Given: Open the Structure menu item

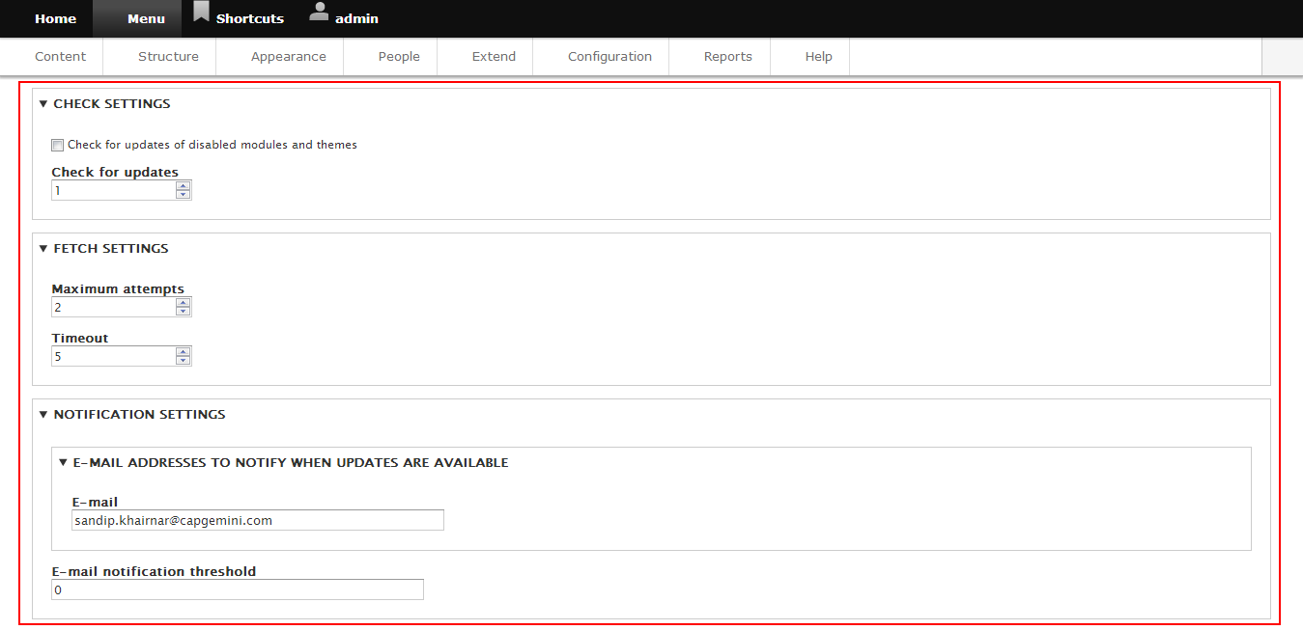Looking at the screenshot, I should [x=168, y=57].
